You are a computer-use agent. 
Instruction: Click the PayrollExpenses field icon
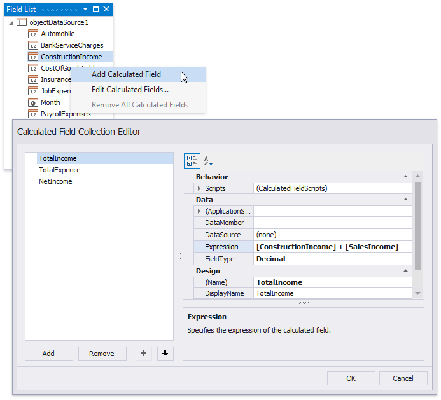pos(33,114)
